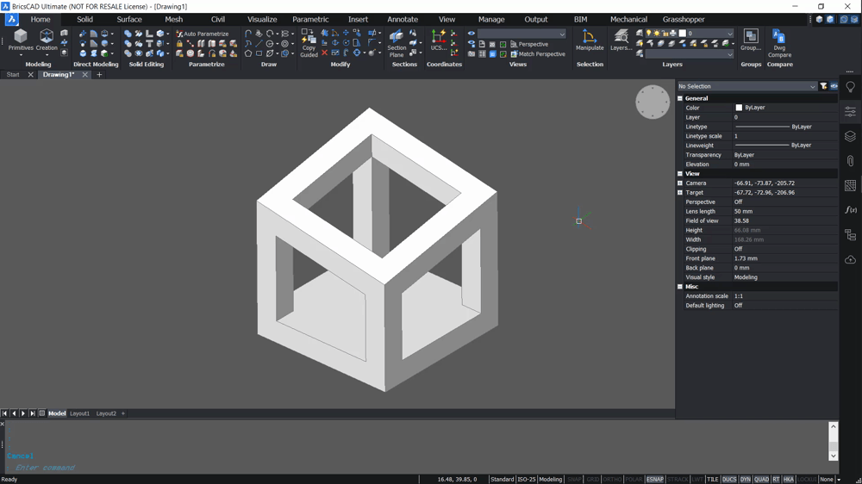The height and width of the screenshot is (484, 862).
Task: Toggle POLAR in the status bar
Action: pos(634,479)
